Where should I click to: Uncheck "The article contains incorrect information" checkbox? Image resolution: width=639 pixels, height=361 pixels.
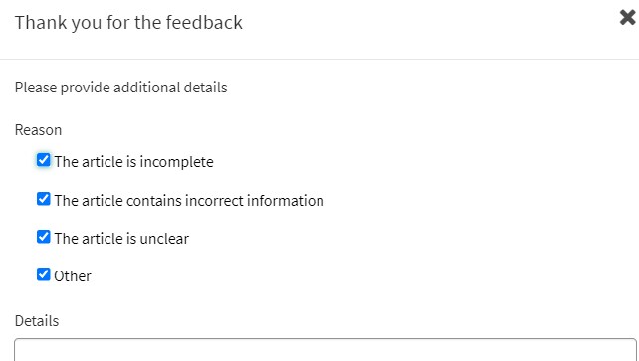coord(43,199)
